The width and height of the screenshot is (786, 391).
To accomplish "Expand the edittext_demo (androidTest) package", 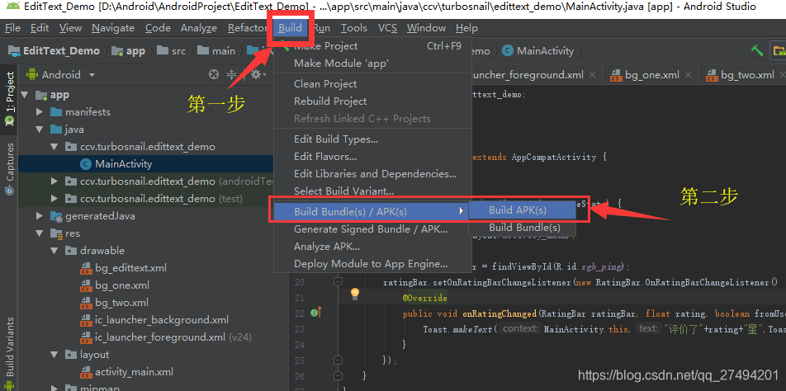I will (54, 181).
